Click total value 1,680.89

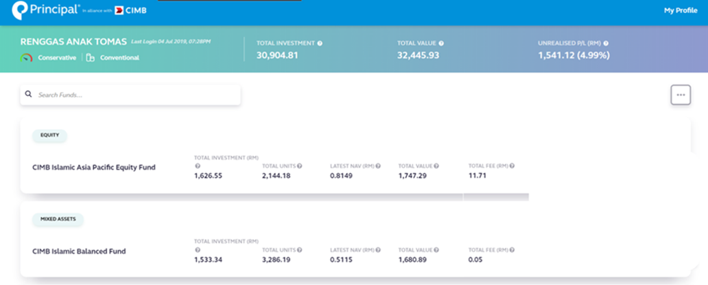(412, 260)
